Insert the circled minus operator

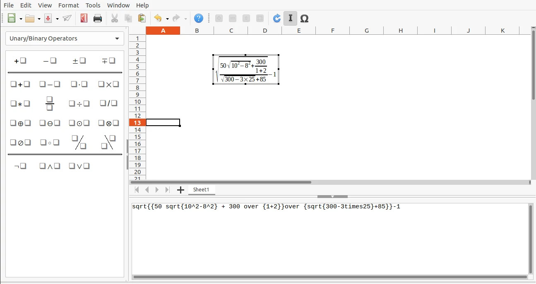click(50, 123)
